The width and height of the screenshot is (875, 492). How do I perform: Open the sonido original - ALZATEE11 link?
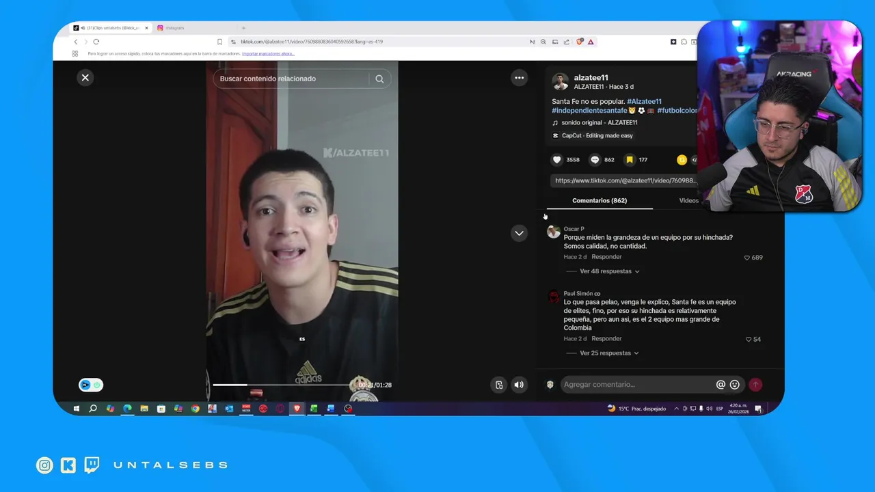pyautogui.click(x=599, y=123)
